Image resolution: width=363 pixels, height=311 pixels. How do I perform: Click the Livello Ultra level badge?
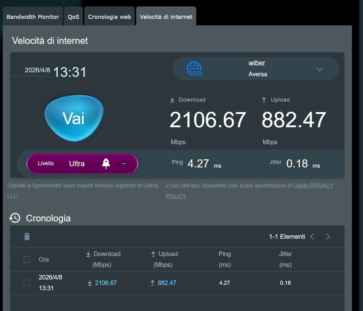pos(82,164)
